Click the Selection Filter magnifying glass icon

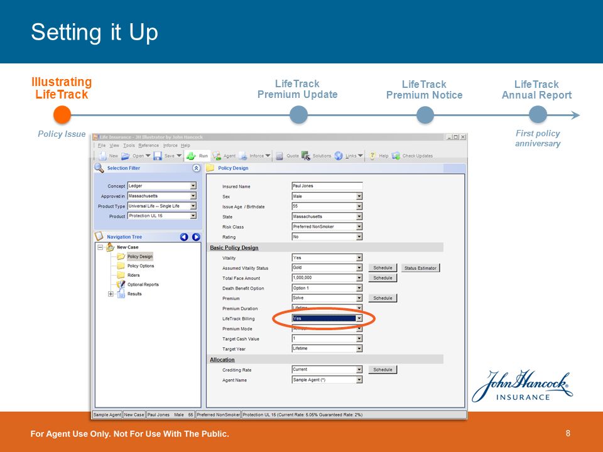[99, 168]
